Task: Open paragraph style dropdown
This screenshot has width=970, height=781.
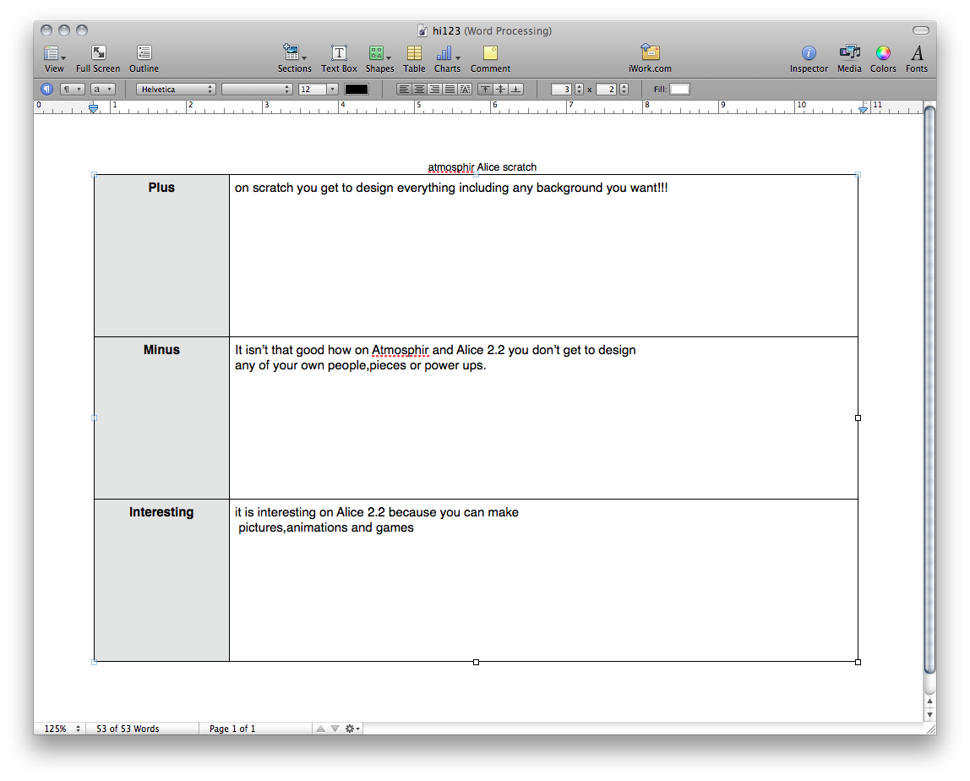Action: (73, 89)
